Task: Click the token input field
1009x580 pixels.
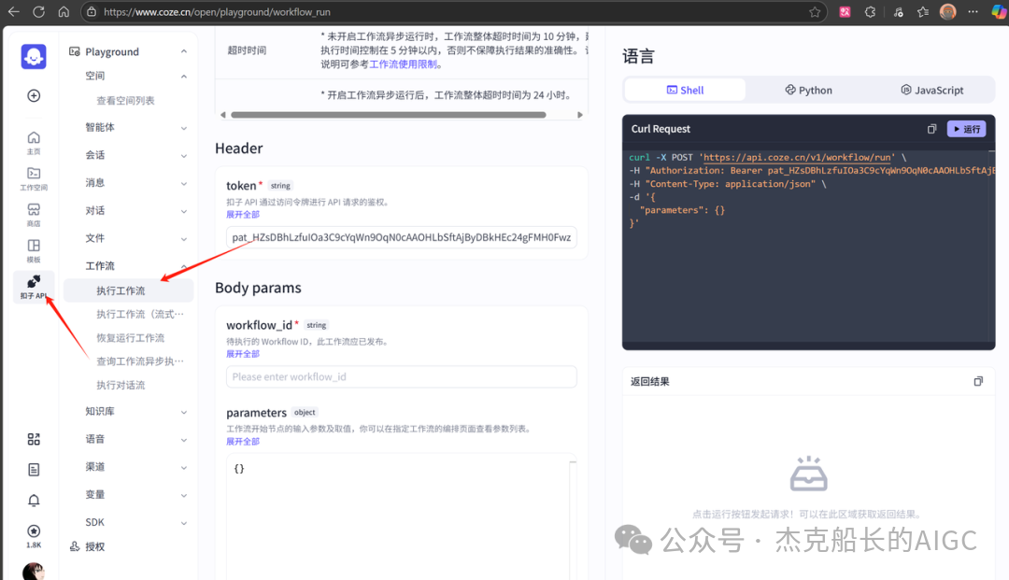Action: tap(402, 237)
